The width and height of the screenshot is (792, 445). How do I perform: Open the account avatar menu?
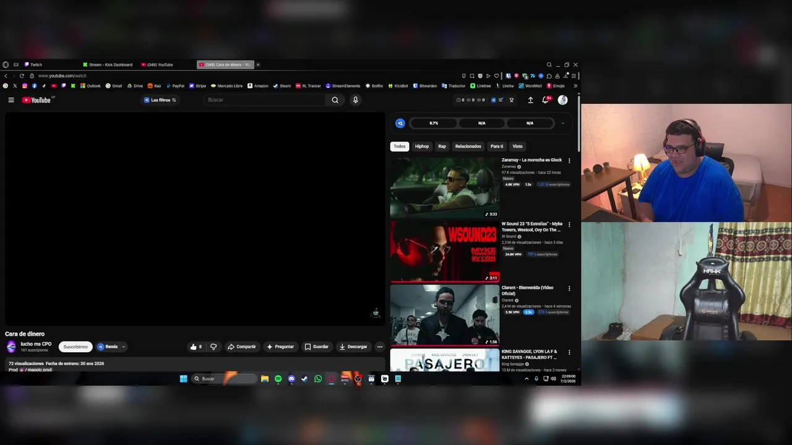pyautogui.click(x=562, y=100)
